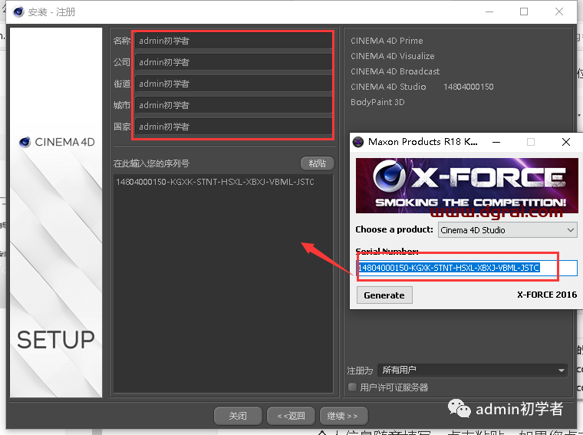This screenshot has width=583, height=435.
Task: Click the 名称 name input field
Action: (x=233, y=41)
